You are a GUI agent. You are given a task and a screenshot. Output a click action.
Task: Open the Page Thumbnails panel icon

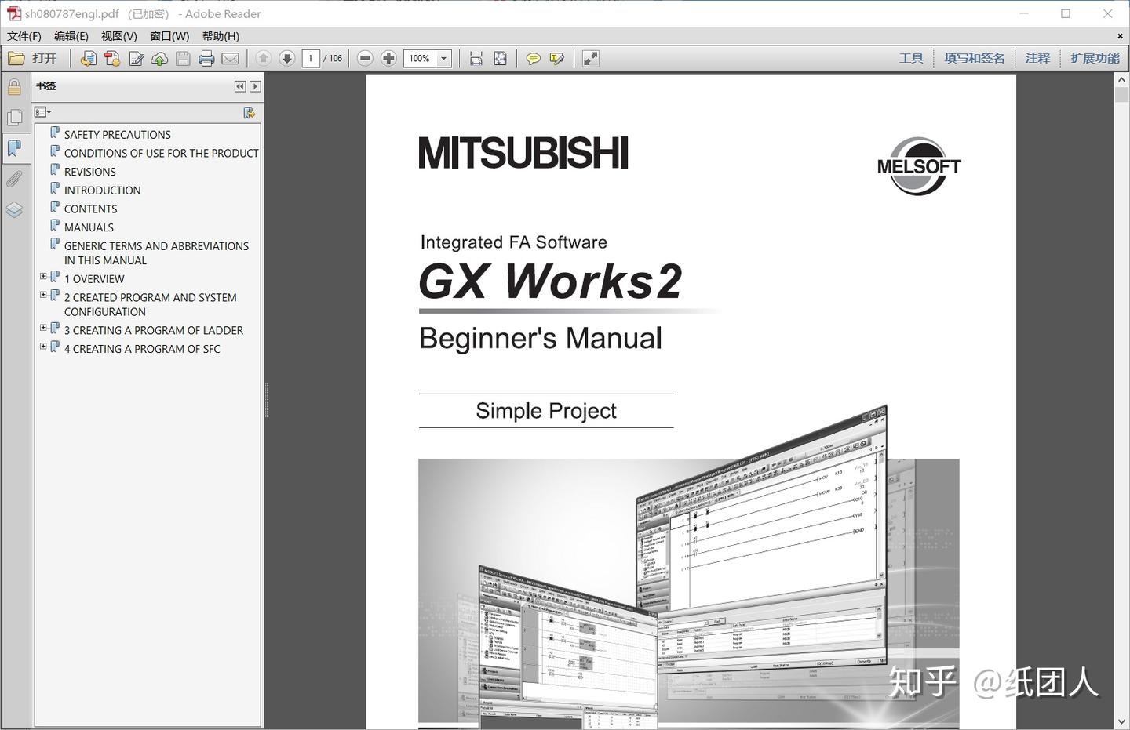point(14,116)
